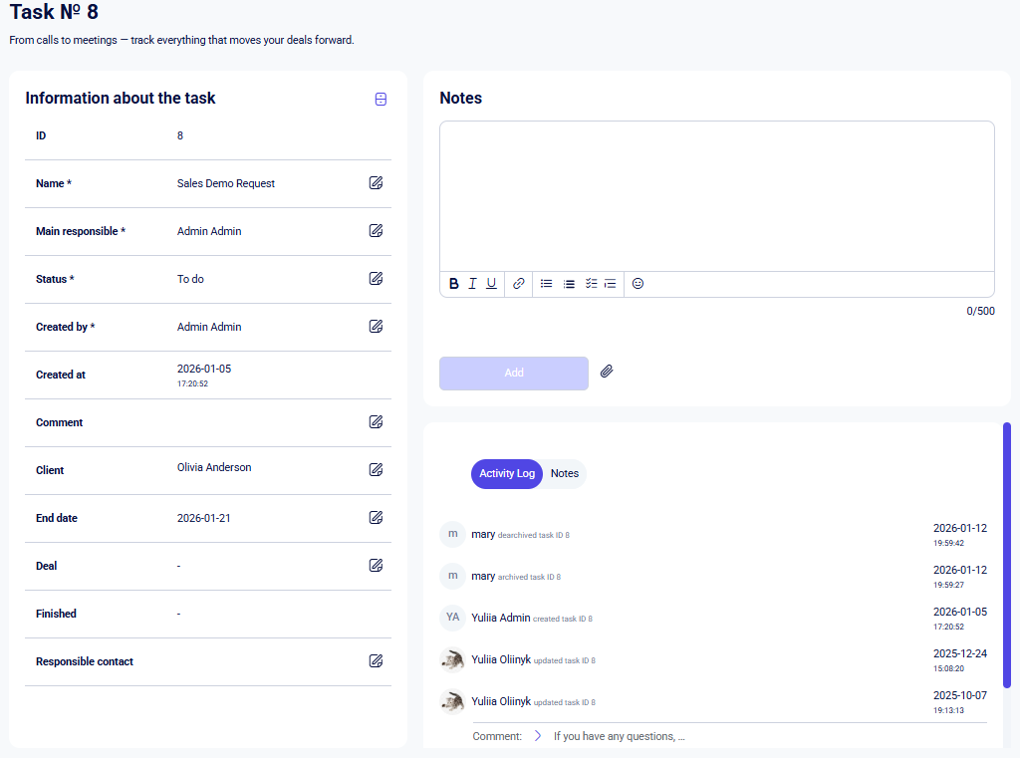Click the paperclip attachment icon
The image size is (1020, 758).
[x=607, y=372]
